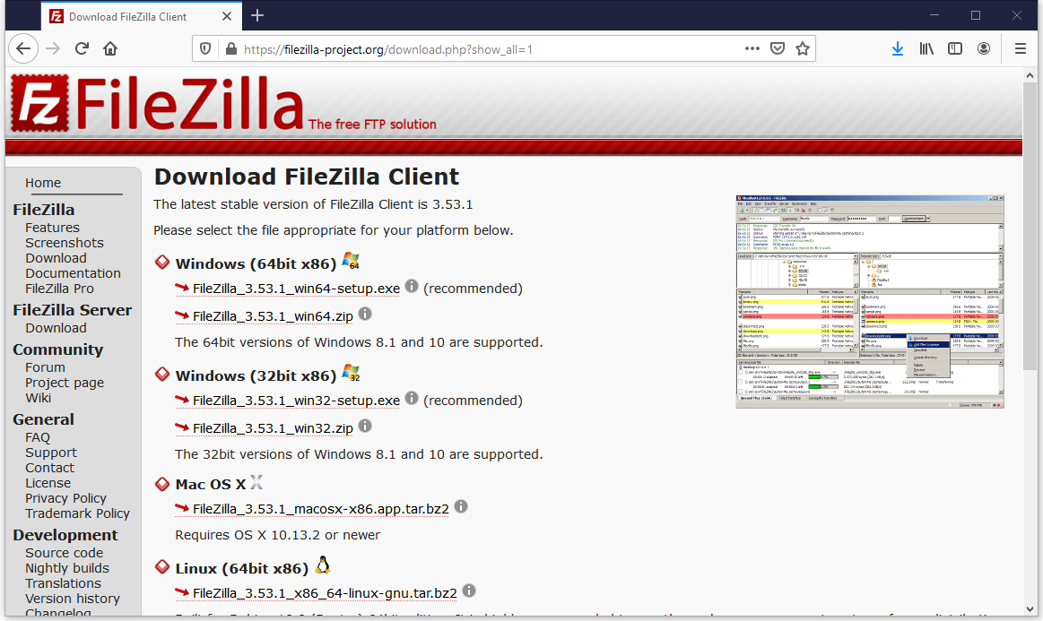The width and height of the screenshot is (1043, 621).
Task: Reload the page with the refresh icon
Action: pos(81,48)
